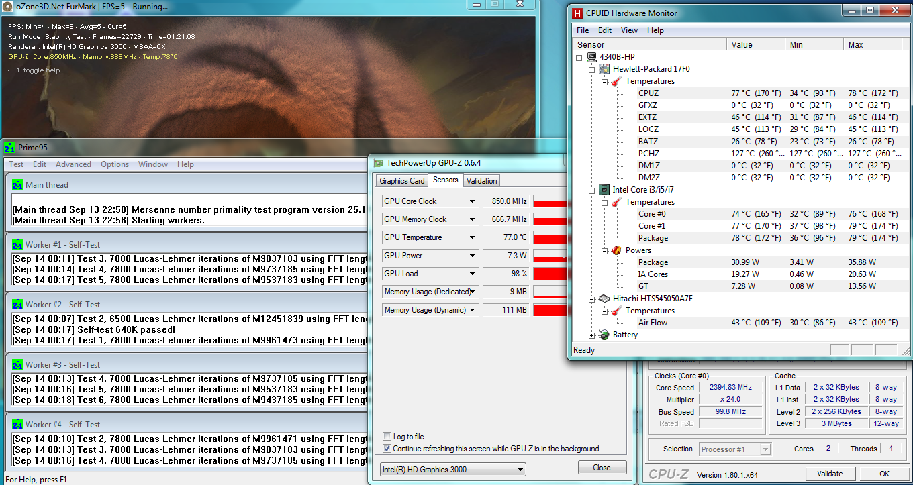Image resolution: width=913 pixels, height=485 pixels.
Task: Click the FurMark window title bar icon
Action: 7,7
